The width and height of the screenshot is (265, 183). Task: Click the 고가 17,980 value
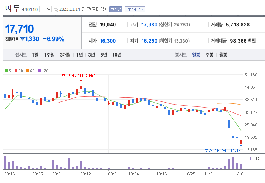pos(149,25)
